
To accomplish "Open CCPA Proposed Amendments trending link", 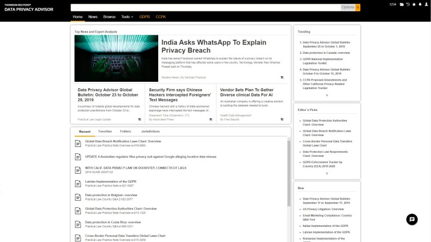I will (x=324, y=84).
